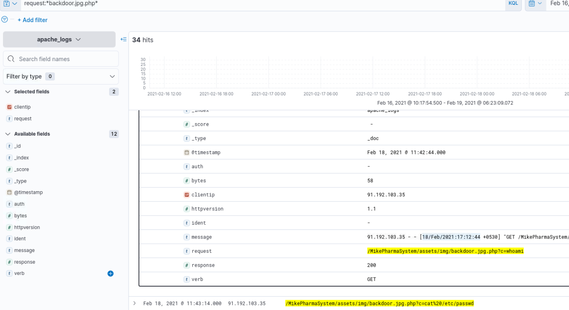Click the + Add filter link
The image size is (569, 310).
coord(32,20)
